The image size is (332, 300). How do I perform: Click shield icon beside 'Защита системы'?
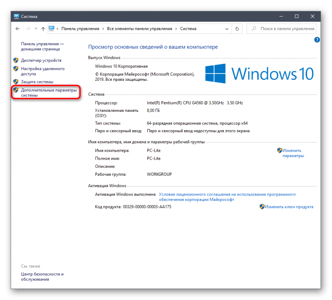[16, 82]
